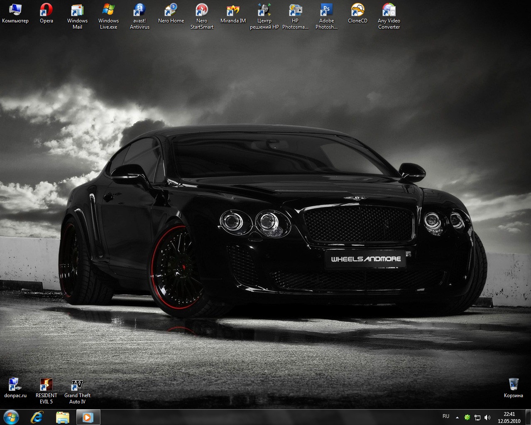This screenshot has width=531, height=425.
Task: Select the CloneCD desktop icon
Action: [x=357, y=14]
